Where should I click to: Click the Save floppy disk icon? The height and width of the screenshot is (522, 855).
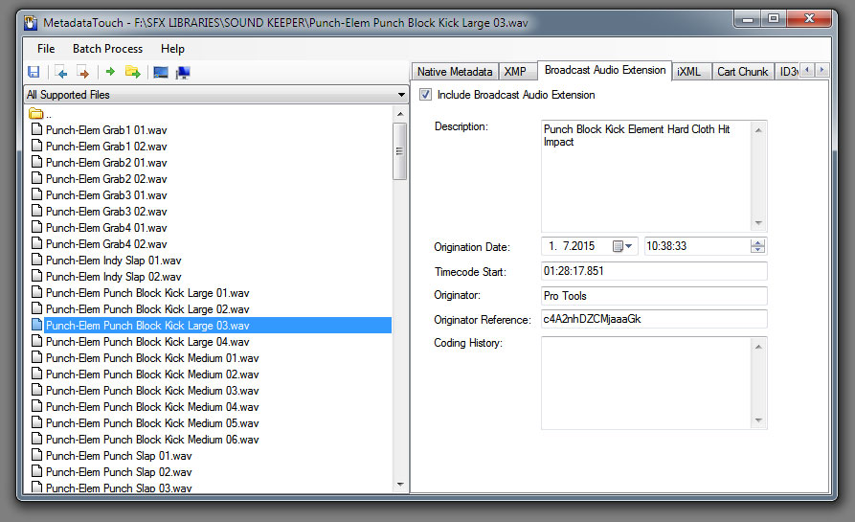click(x=34, y=72)
